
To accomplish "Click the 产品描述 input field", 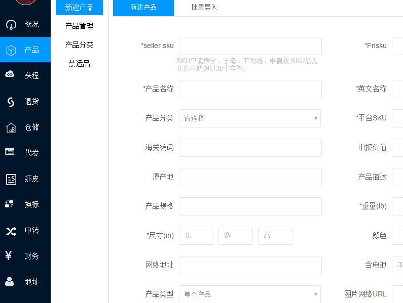I will tap(397, 177).
